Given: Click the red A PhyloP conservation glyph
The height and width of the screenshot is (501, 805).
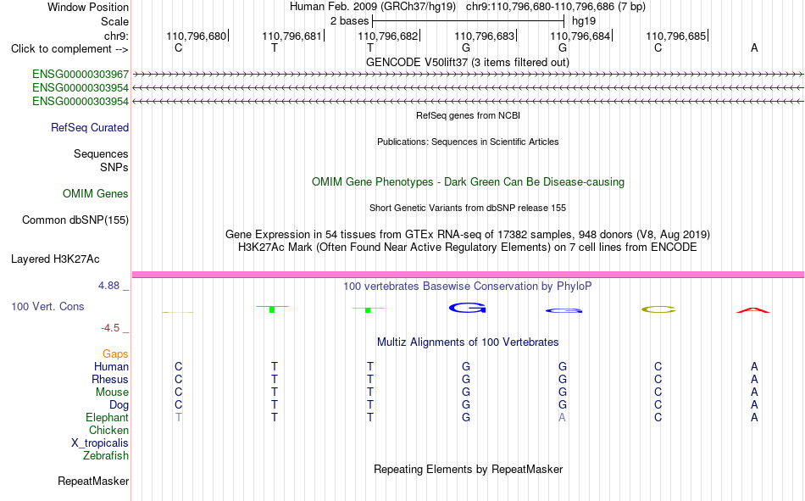Looking at the screenshot, I should [x=753, y=310].
